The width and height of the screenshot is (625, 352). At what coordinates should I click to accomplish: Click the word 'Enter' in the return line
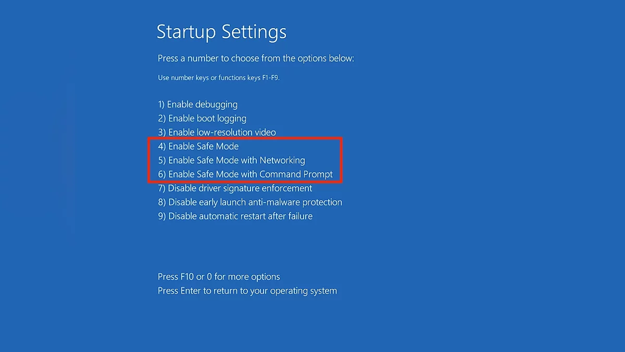191,291
